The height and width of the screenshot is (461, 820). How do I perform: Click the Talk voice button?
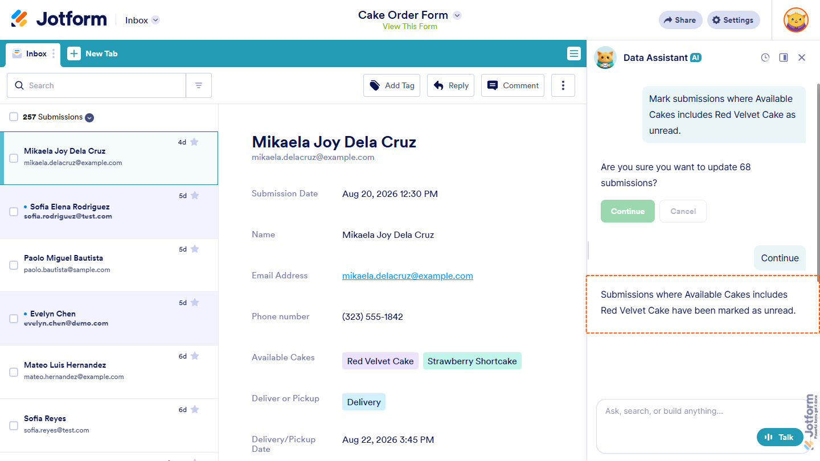tap(780, 437)
